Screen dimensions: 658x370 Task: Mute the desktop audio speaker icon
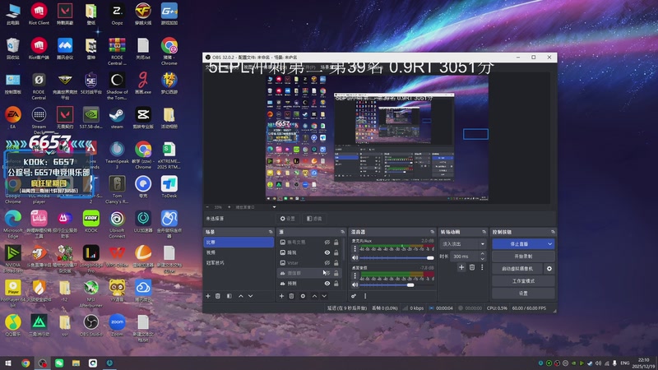355,284
